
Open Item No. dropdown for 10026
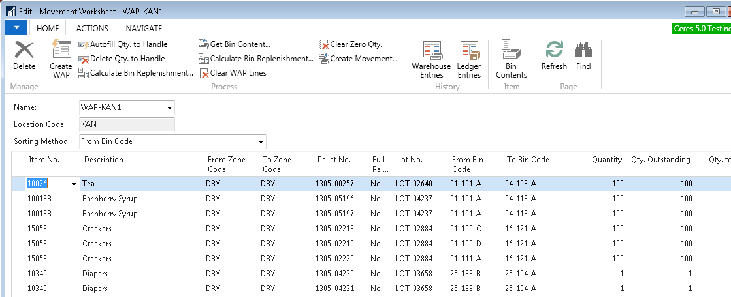tap(74, 184)
